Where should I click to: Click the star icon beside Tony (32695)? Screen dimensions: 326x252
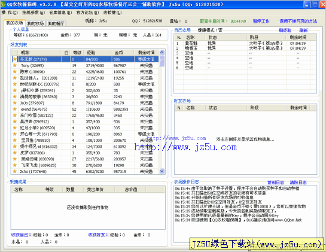[15, 65]
